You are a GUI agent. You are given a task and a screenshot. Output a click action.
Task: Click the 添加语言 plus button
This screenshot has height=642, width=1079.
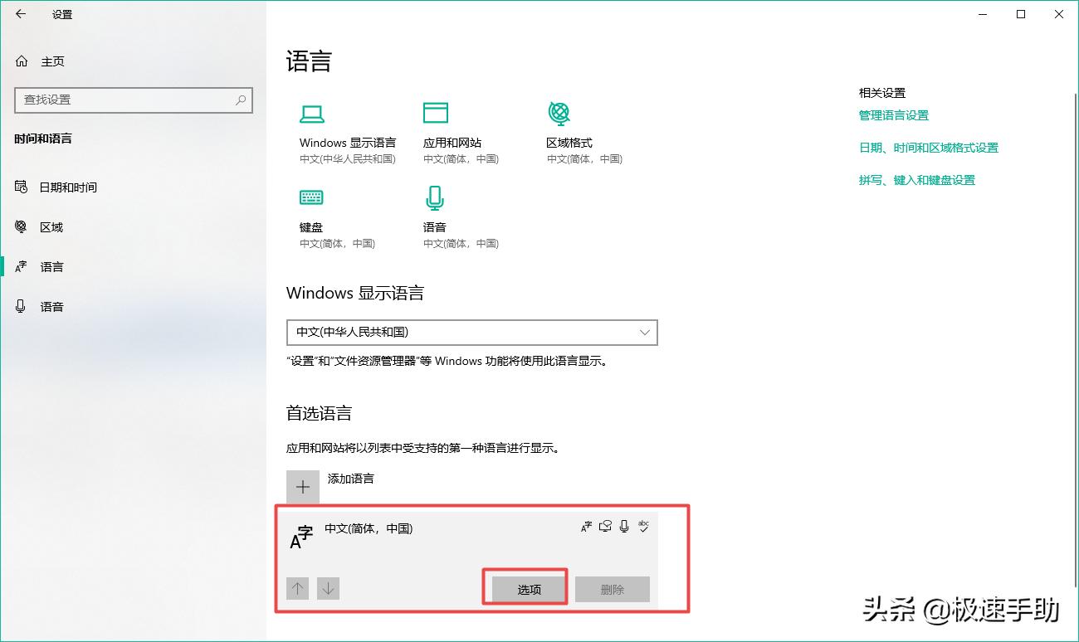coord(302,487)
